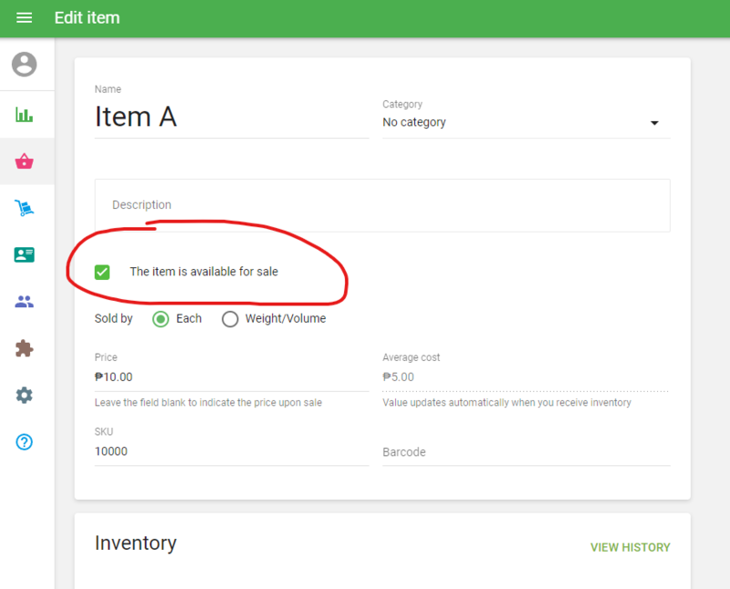The width and height of the screenshot is (730, 589).
Task: Click the VIEW HISTORY link
Action: click(x=630, y=548)
